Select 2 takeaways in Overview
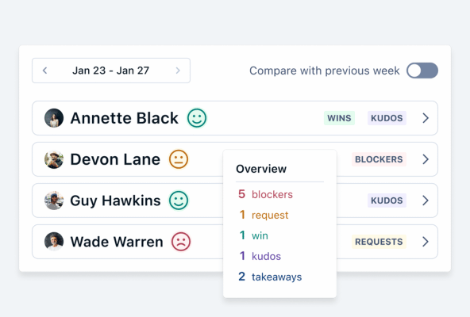Screen dimensions: 470x317 click(x=270, y=277)
